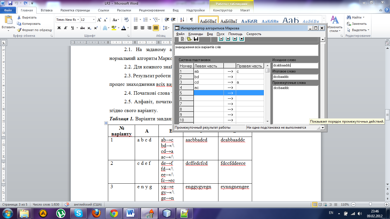Image resolution: width=390 pixels, height=219 pixels.
Task: Switch to the Разметка страницы tab
Action: coord(75,10)
